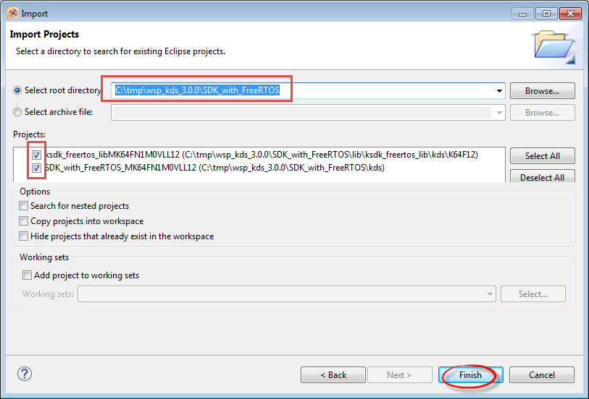
Task: Click the Deselect All button
Action: coord(542,177)
